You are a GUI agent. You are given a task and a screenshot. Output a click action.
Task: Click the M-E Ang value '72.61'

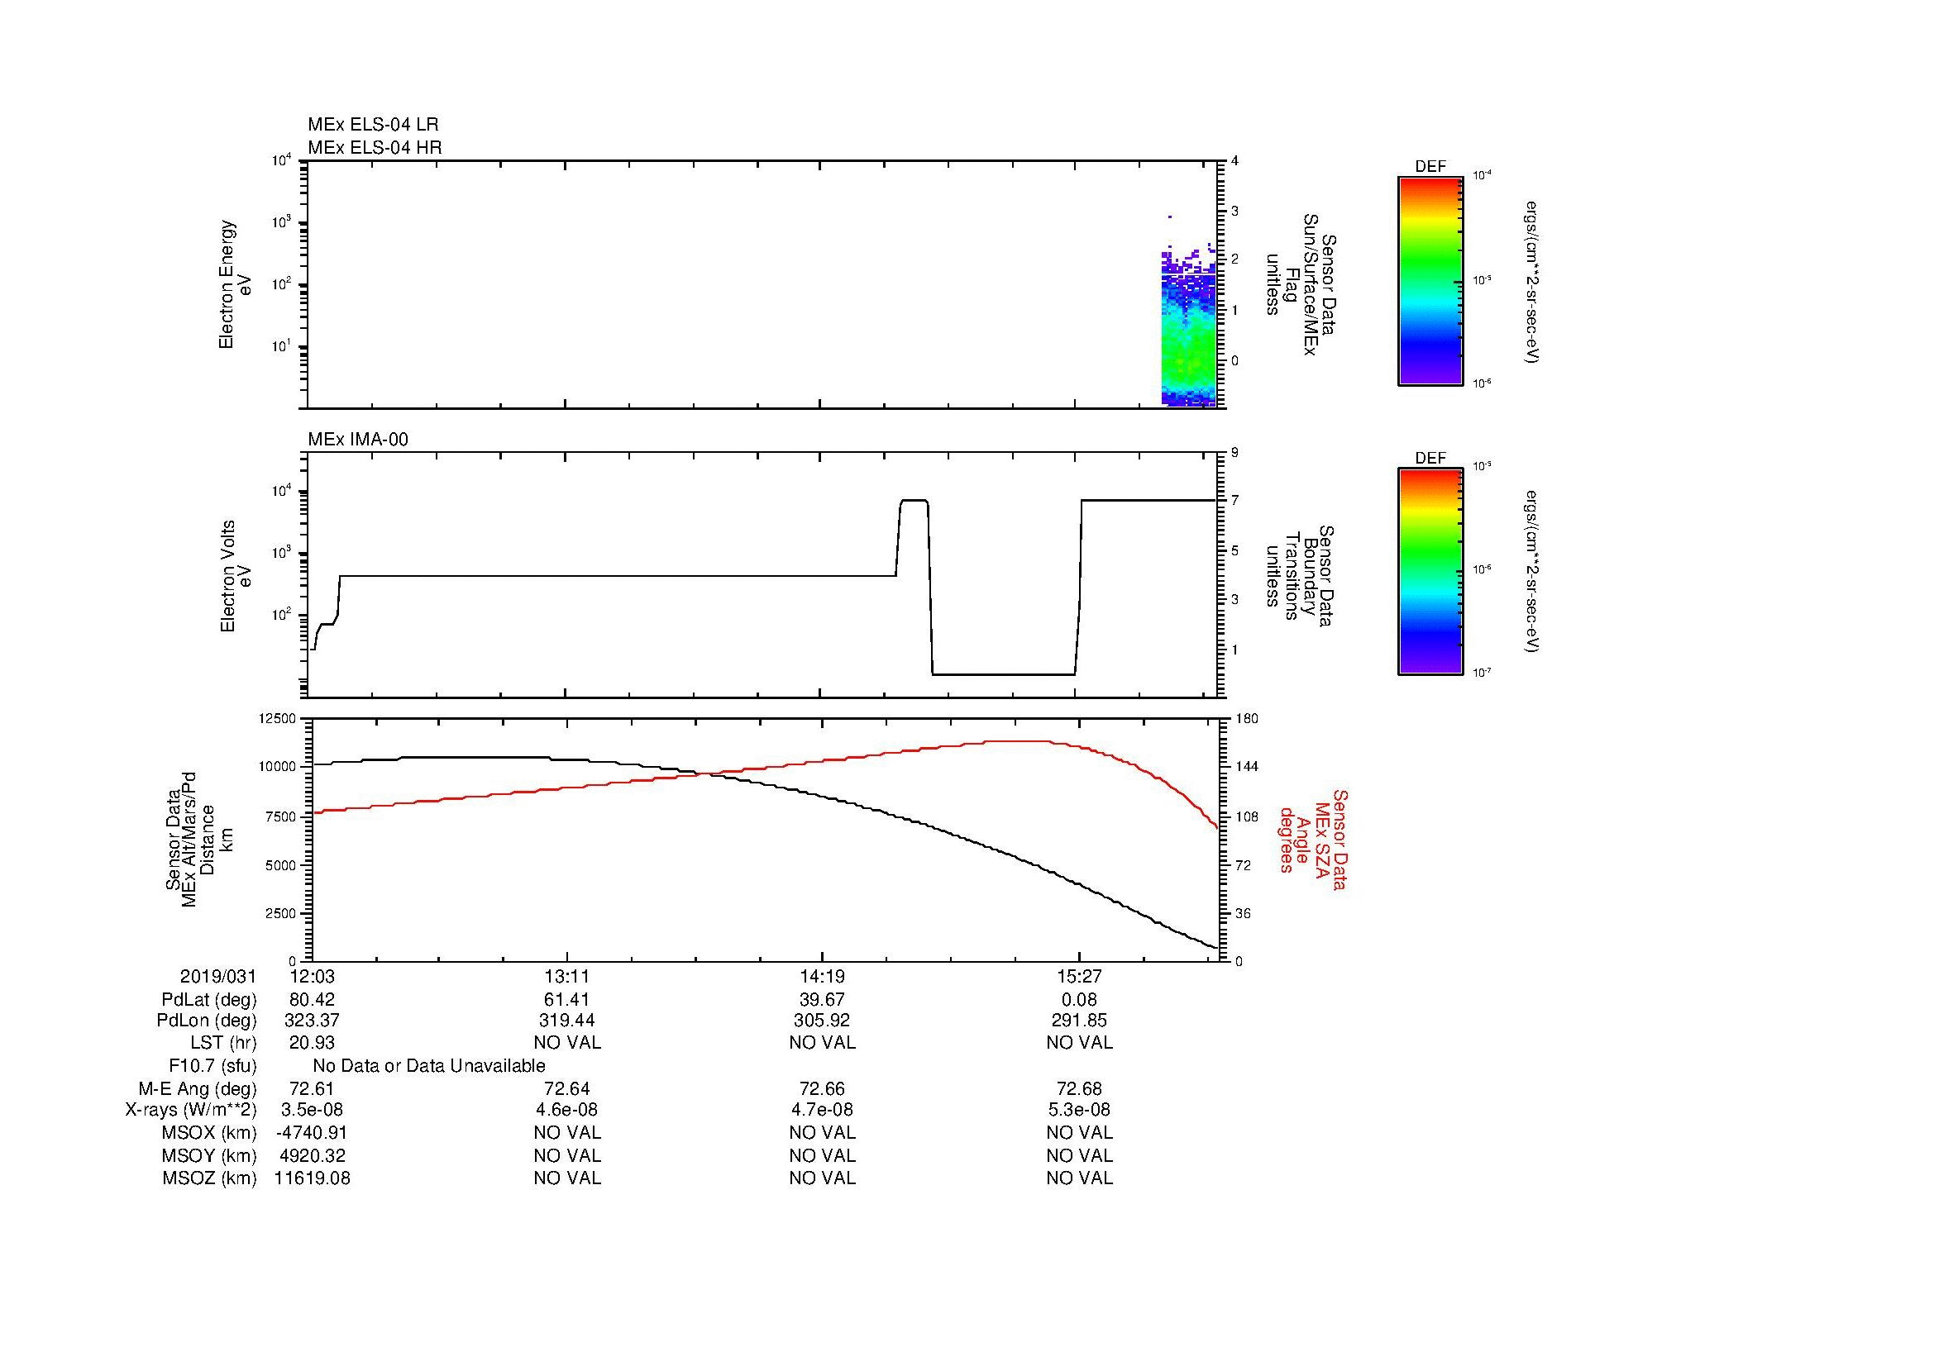pos(312,1089)
